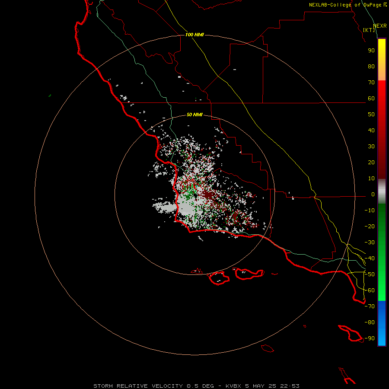This screenshot has width=389, height=389.
Task: Click the 'STORM RELATIVE VELOCITY 0.5 DEG' title text
Action: (x=153, y=386)
